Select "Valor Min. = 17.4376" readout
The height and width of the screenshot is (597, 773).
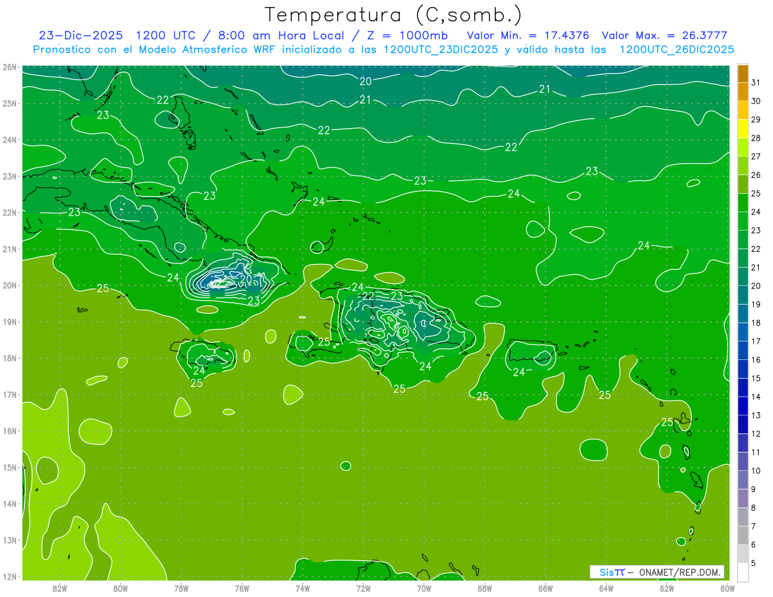click(528, 35)
